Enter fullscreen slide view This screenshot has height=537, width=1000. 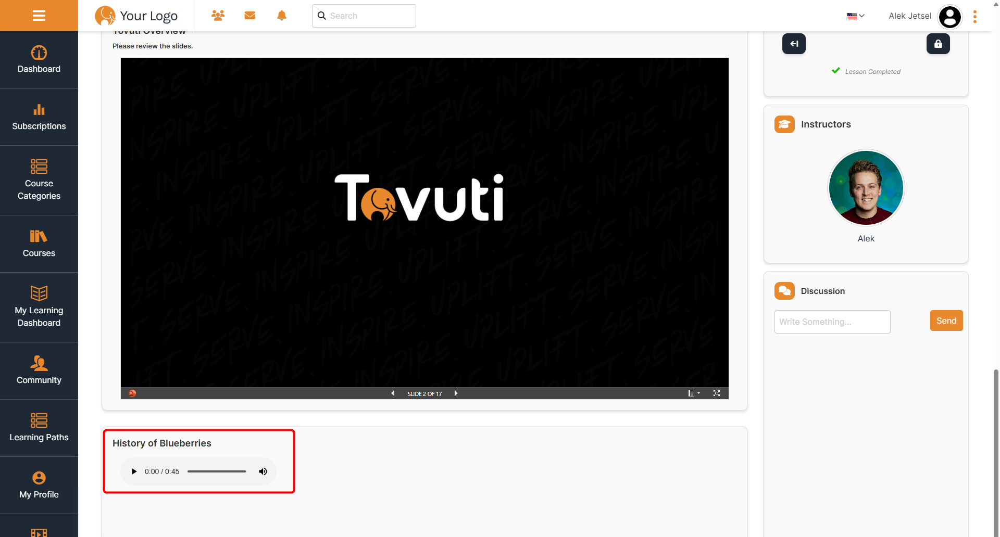pyautogui.click(x=717, y=393)
